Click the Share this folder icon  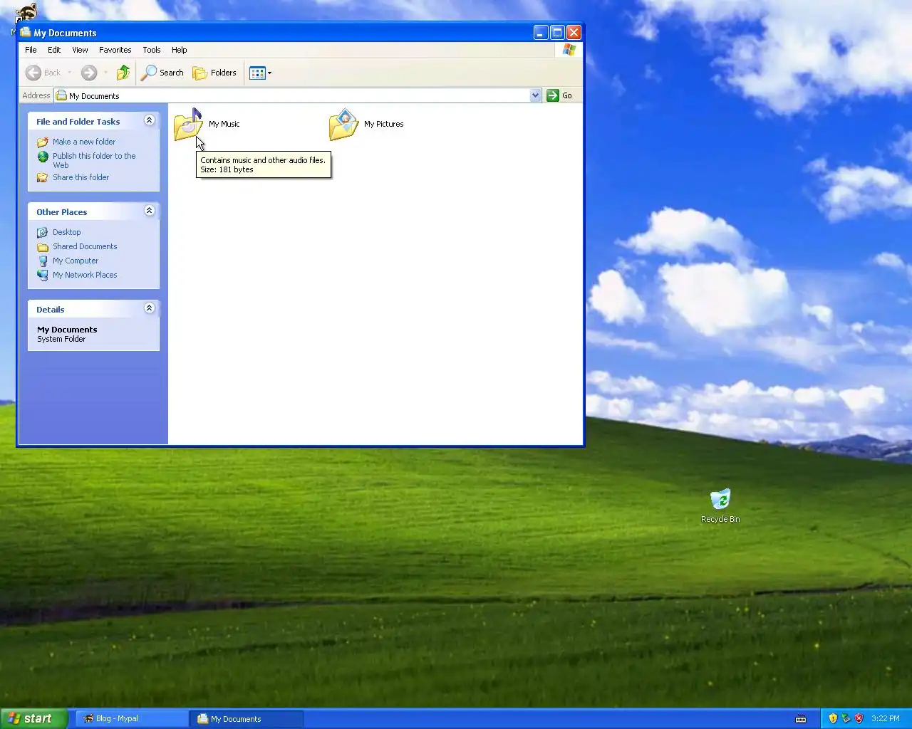(43, 177)
